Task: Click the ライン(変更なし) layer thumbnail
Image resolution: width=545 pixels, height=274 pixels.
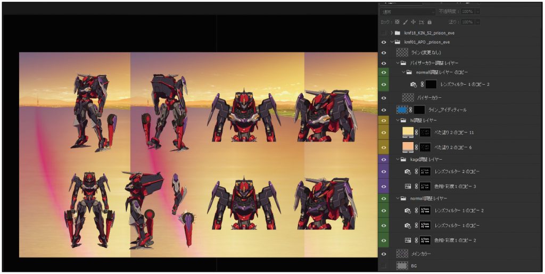Action: pos(402,53)
